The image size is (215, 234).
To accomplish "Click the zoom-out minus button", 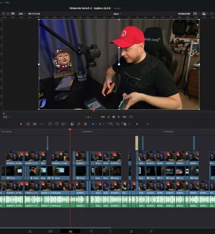I will 130,124.
